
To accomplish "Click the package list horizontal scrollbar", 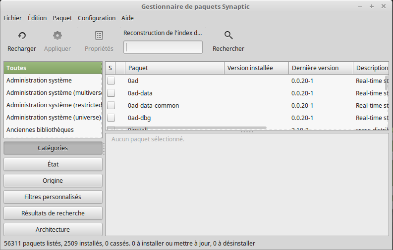I will coord(186,127).
